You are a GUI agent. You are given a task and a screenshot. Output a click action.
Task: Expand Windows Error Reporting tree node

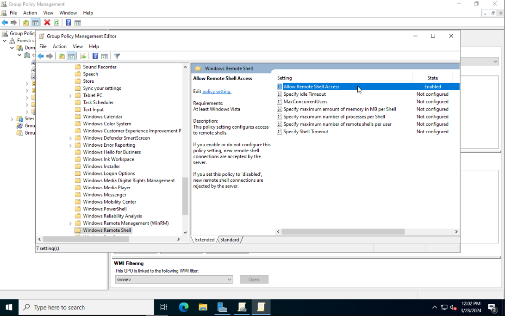(70, 145)
